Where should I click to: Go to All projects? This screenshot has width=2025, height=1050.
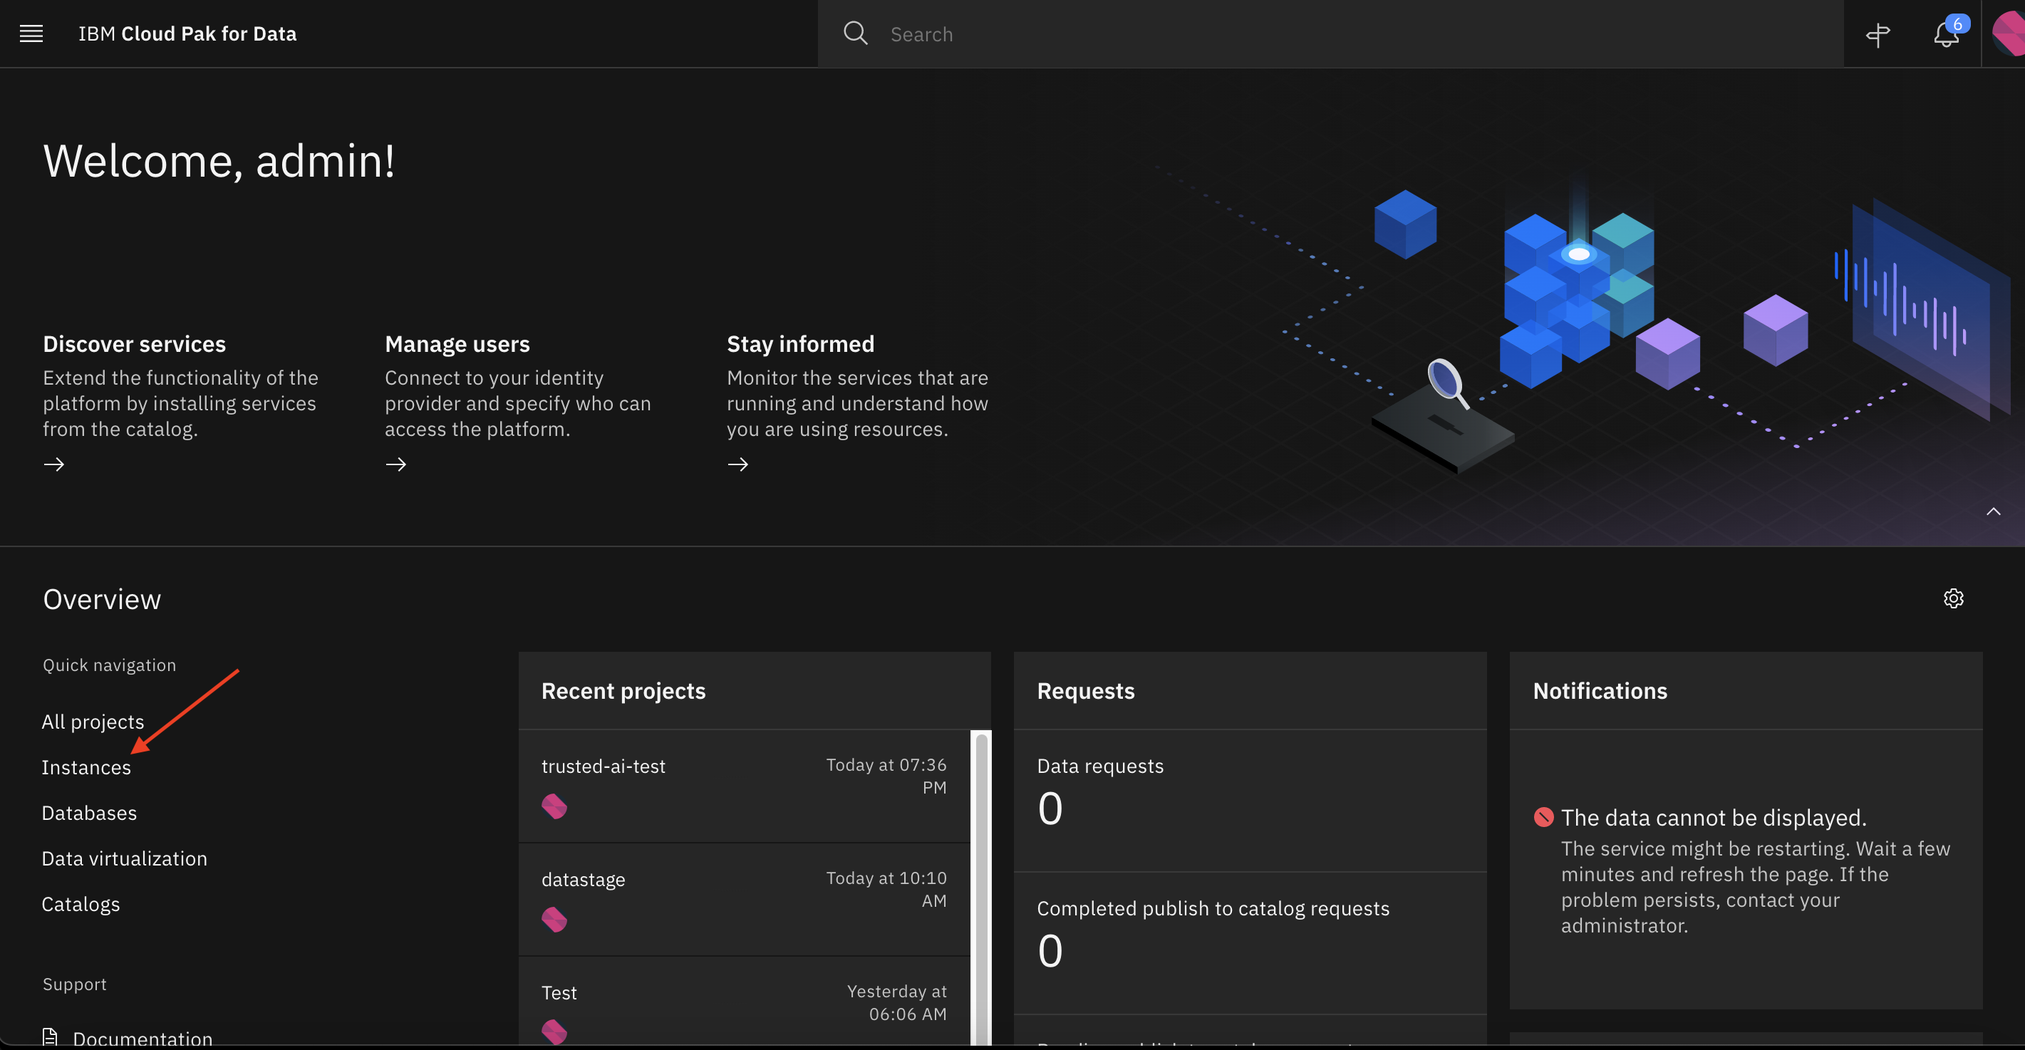click(x=93, y=722)
